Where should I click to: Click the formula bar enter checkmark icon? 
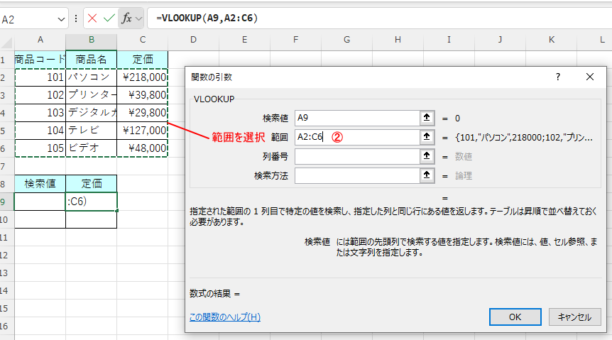click(x=109, y=18)
